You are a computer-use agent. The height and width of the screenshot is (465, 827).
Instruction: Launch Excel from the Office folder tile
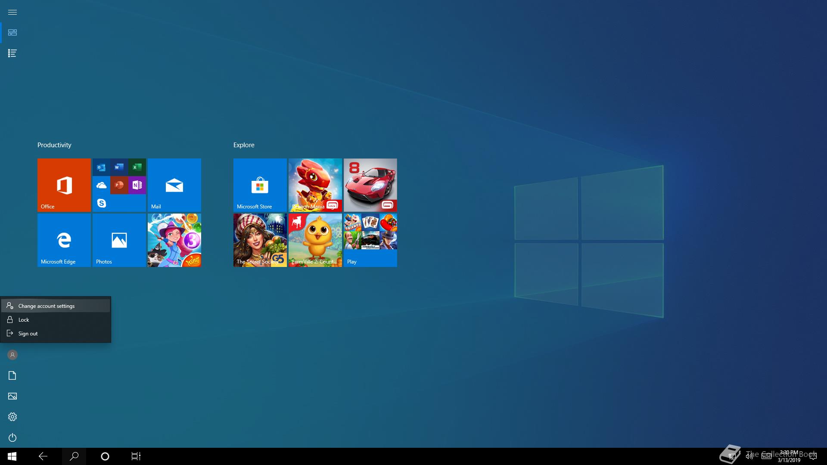pyautogui.click(x=137, y=167)
